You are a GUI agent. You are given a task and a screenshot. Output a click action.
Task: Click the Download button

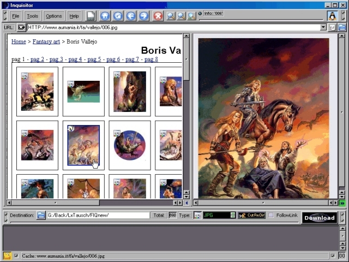point(319,218)
